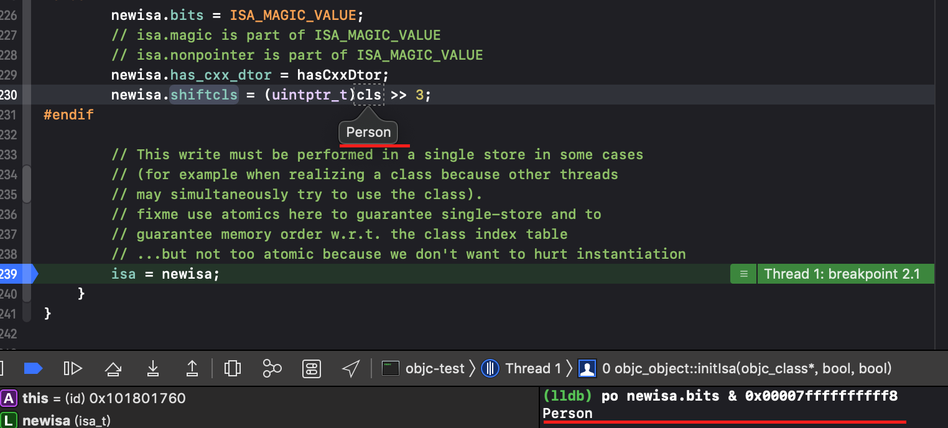The width and height of the screenshot is (948, 428).
Task: Open the Debug Memory Graph tool
Action: click(272, 368)
